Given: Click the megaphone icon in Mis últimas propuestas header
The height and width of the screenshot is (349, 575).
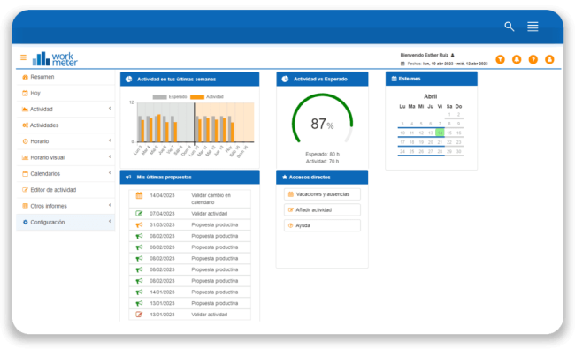Looking at the screenshot, I should [x=128, y=178].
